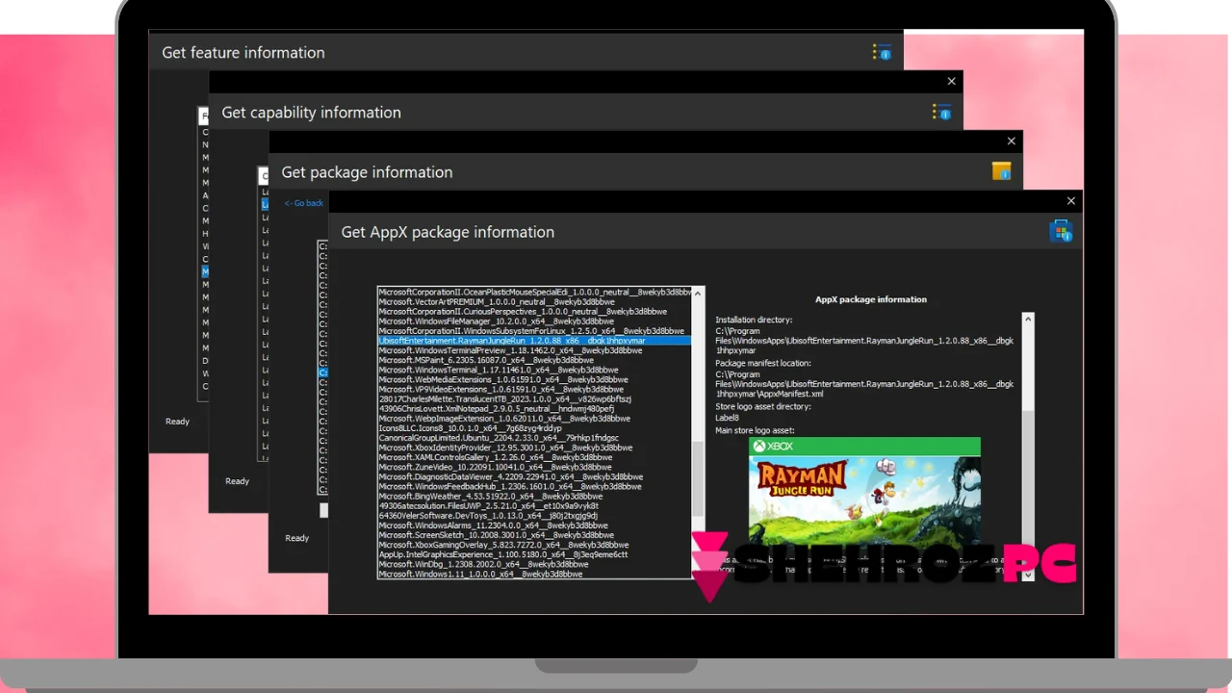Select Microsoft.MSPaint_6.2305.16087.0 entry
1232x693 pixels.
[534, 360]
